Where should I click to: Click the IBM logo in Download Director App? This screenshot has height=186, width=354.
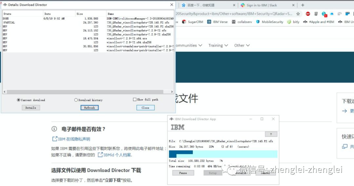(x=177, y=127)
